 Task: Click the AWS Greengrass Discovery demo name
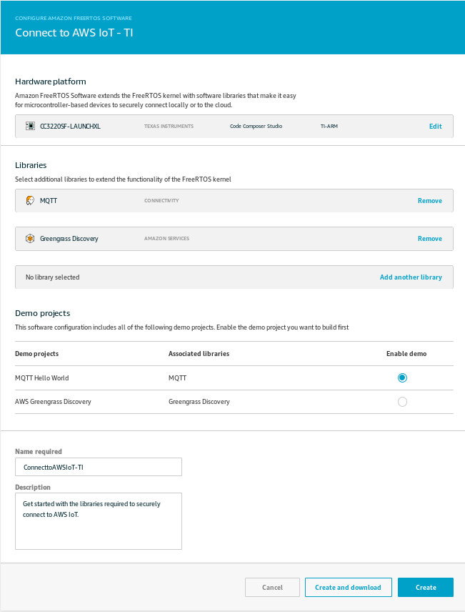pos(53,402)
